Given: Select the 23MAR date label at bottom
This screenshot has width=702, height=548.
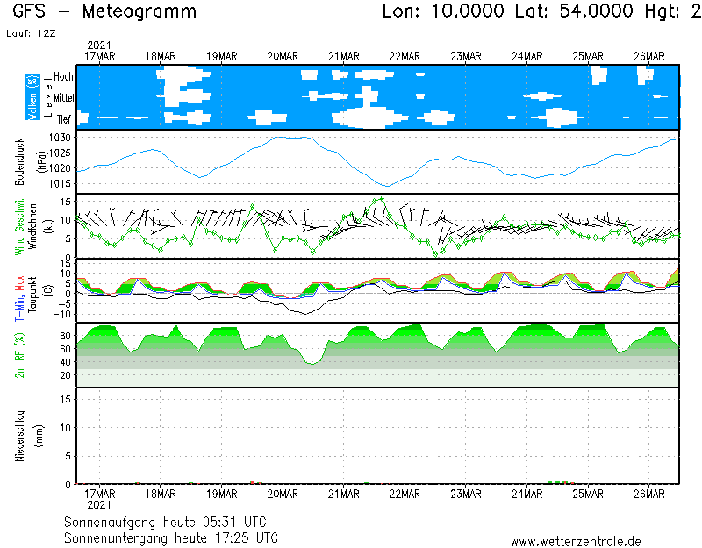Looking at the screenshot, I should point(465,494).
